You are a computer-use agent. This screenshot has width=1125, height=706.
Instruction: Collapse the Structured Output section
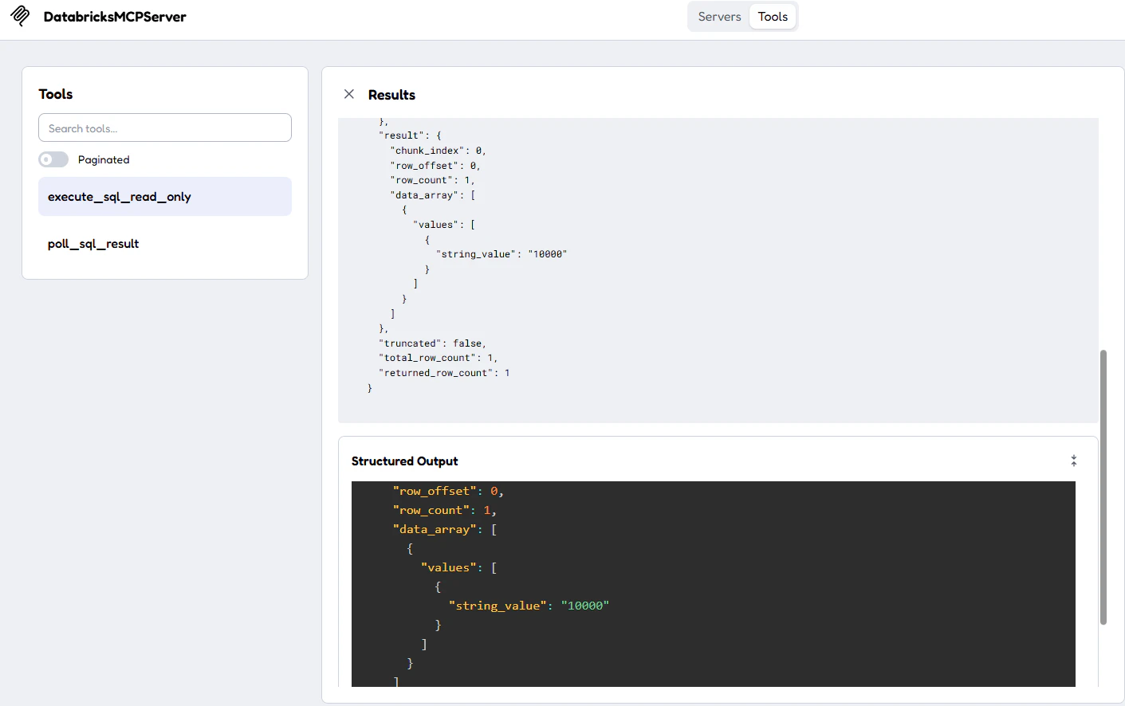coord(1074,461)
